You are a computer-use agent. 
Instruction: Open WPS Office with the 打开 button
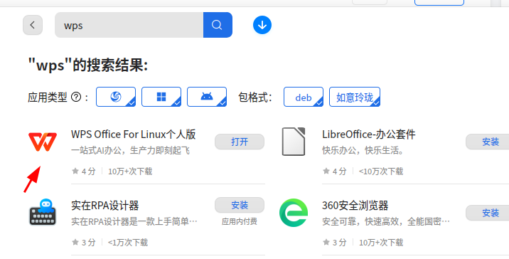(240, 142)
